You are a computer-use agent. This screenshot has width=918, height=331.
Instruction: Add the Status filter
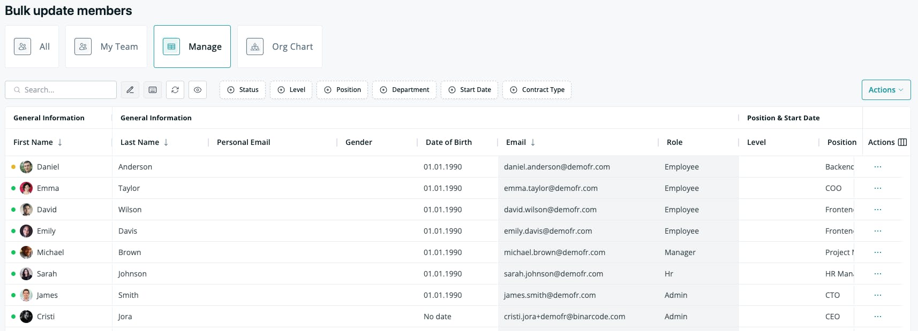pyautogui.click(x=243, y=90)
